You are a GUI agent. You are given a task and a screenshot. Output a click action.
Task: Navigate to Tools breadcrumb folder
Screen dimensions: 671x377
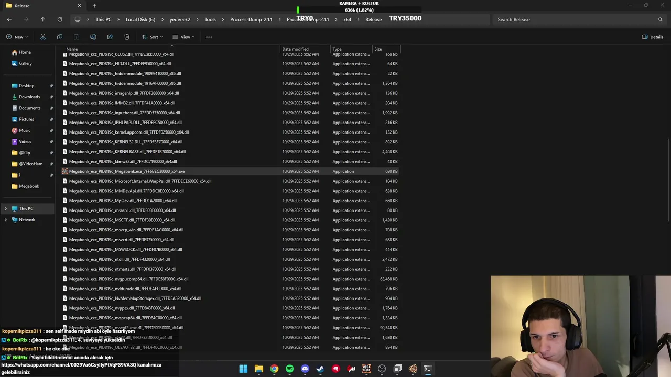pos(210,19)
